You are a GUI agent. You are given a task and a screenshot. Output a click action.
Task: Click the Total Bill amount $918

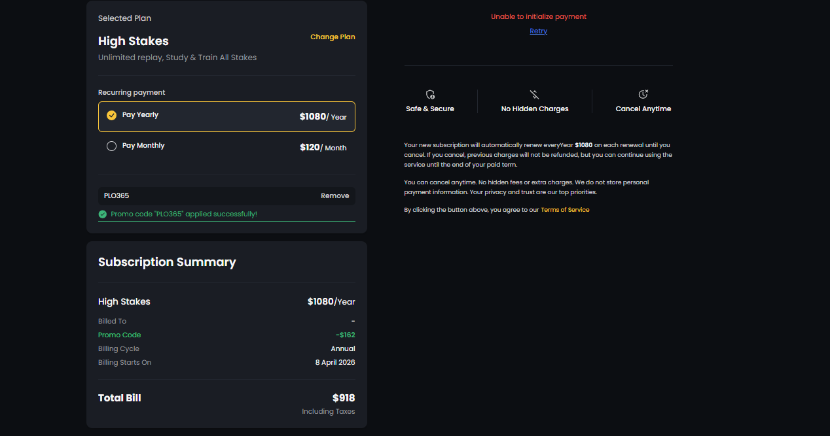[343, 398]
